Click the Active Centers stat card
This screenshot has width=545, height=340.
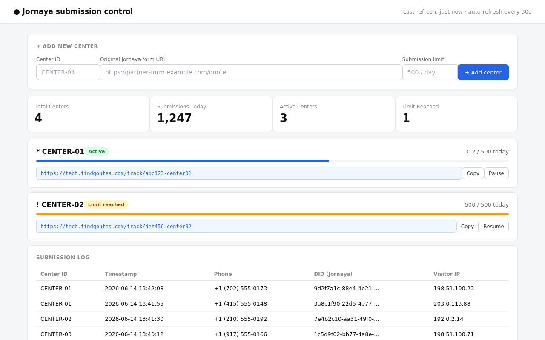pos(334,114)
